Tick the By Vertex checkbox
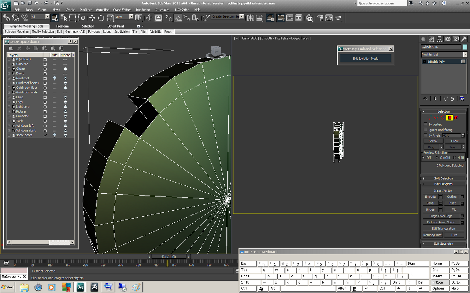 coord(425,125)
